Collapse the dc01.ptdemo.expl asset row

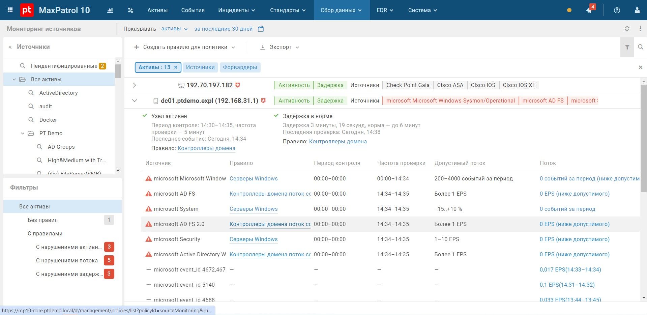coord(135,101)
